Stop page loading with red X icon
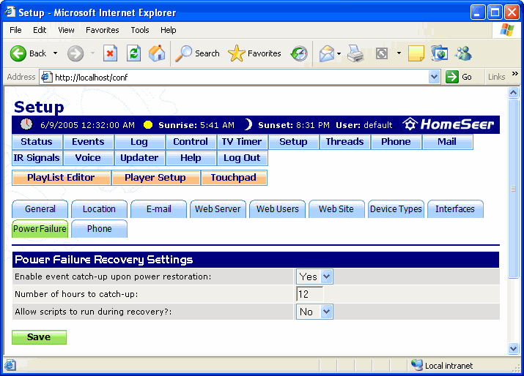This screenshot has width=524, height=376. coord(110,53)
